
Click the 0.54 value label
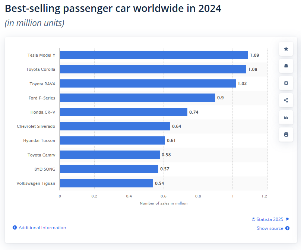(x=159, y=183)
